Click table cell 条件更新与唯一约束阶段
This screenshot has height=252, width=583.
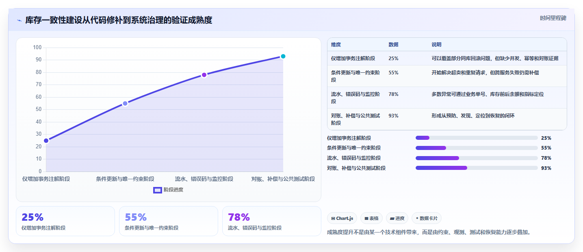click(x=355, y=76)
